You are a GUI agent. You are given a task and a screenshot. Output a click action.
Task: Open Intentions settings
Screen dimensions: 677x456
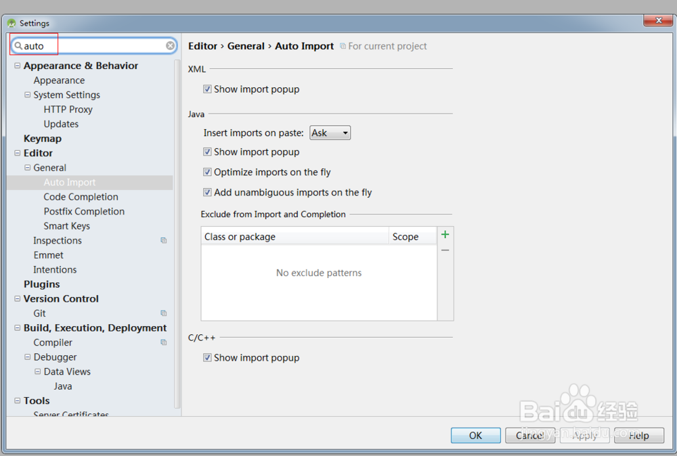(x=55, y=270)
